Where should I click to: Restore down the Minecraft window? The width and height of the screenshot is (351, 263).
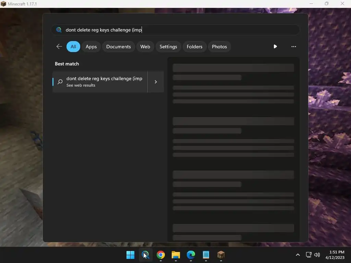click(327, 3)
